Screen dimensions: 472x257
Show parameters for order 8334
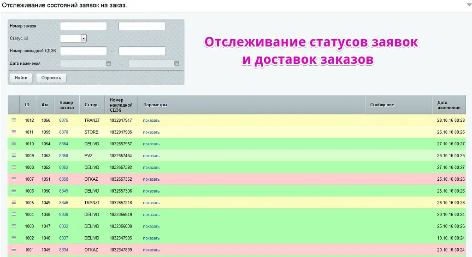point(151,250)
